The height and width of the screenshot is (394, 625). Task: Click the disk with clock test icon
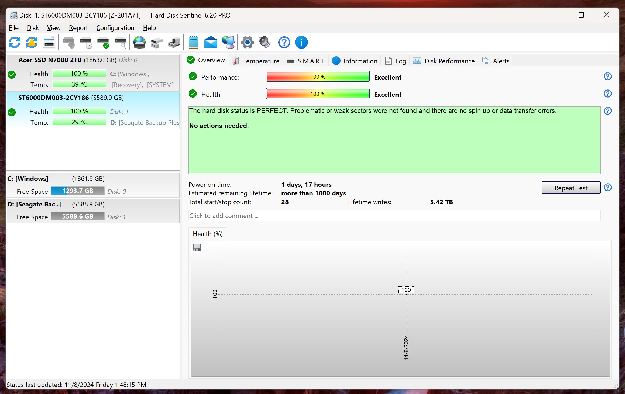86,42
